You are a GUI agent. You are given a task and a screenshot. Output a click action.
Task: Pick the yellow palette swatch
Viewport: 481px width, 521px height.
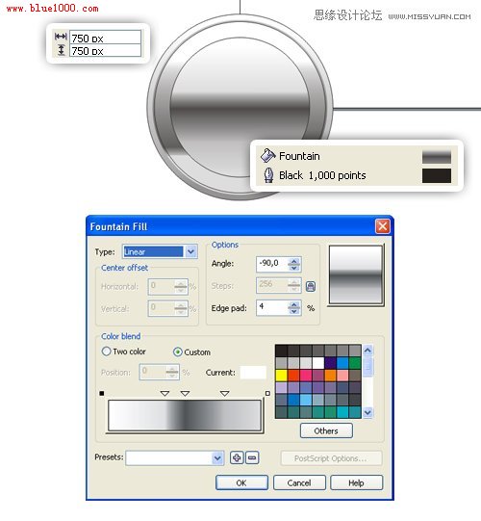(x=282, y=376)
